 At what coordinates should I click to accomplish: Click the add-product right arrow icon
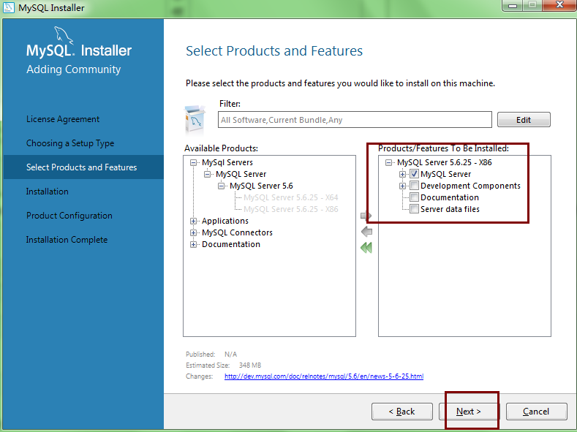point(366,216)
